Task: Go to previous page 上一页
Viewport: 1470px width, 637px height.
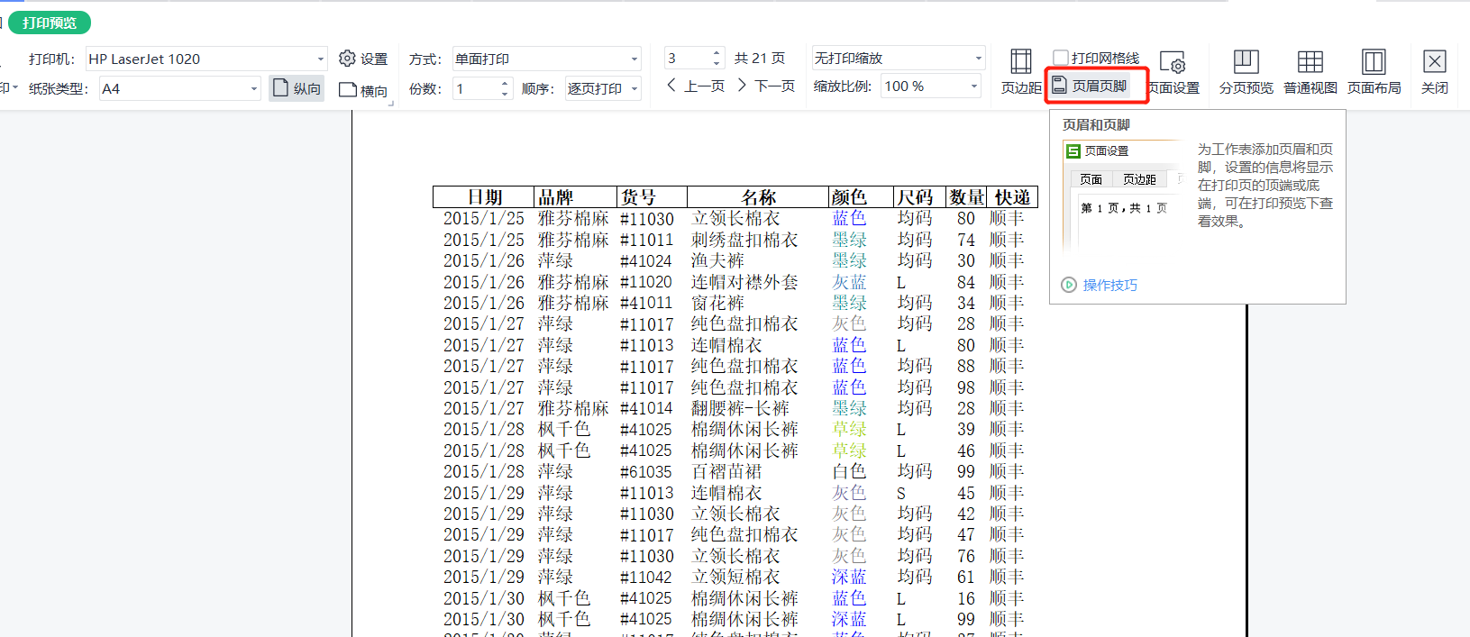Action: (695, 86)
